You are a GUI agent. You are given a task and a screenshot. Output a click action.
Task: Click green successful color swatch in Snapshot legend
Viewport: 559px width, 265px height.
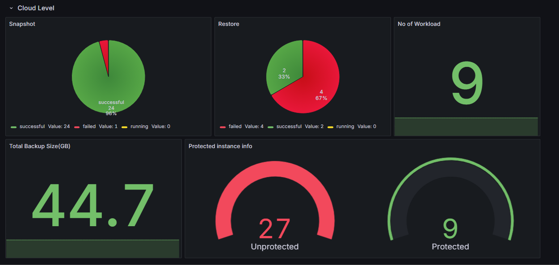pyautogui.click(x=14, y=127)
